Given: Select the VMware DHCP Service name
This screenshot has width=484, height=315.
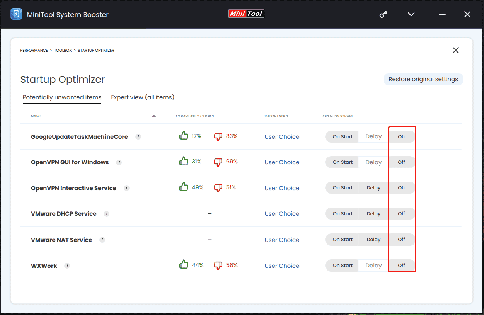Looking at the screenshot, I should tap(64, 214).
